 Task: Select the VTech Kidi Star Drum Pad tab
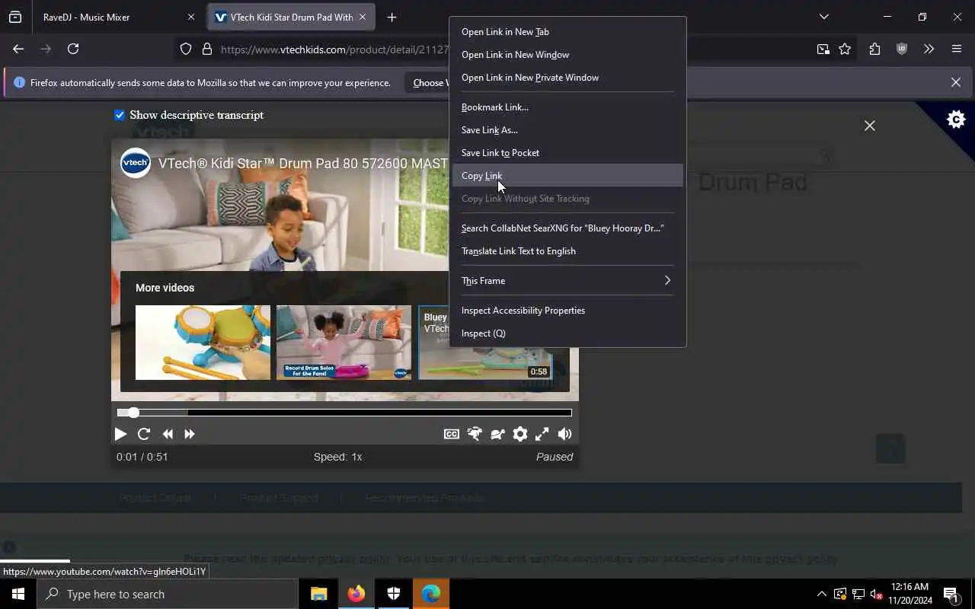[291, 17]
